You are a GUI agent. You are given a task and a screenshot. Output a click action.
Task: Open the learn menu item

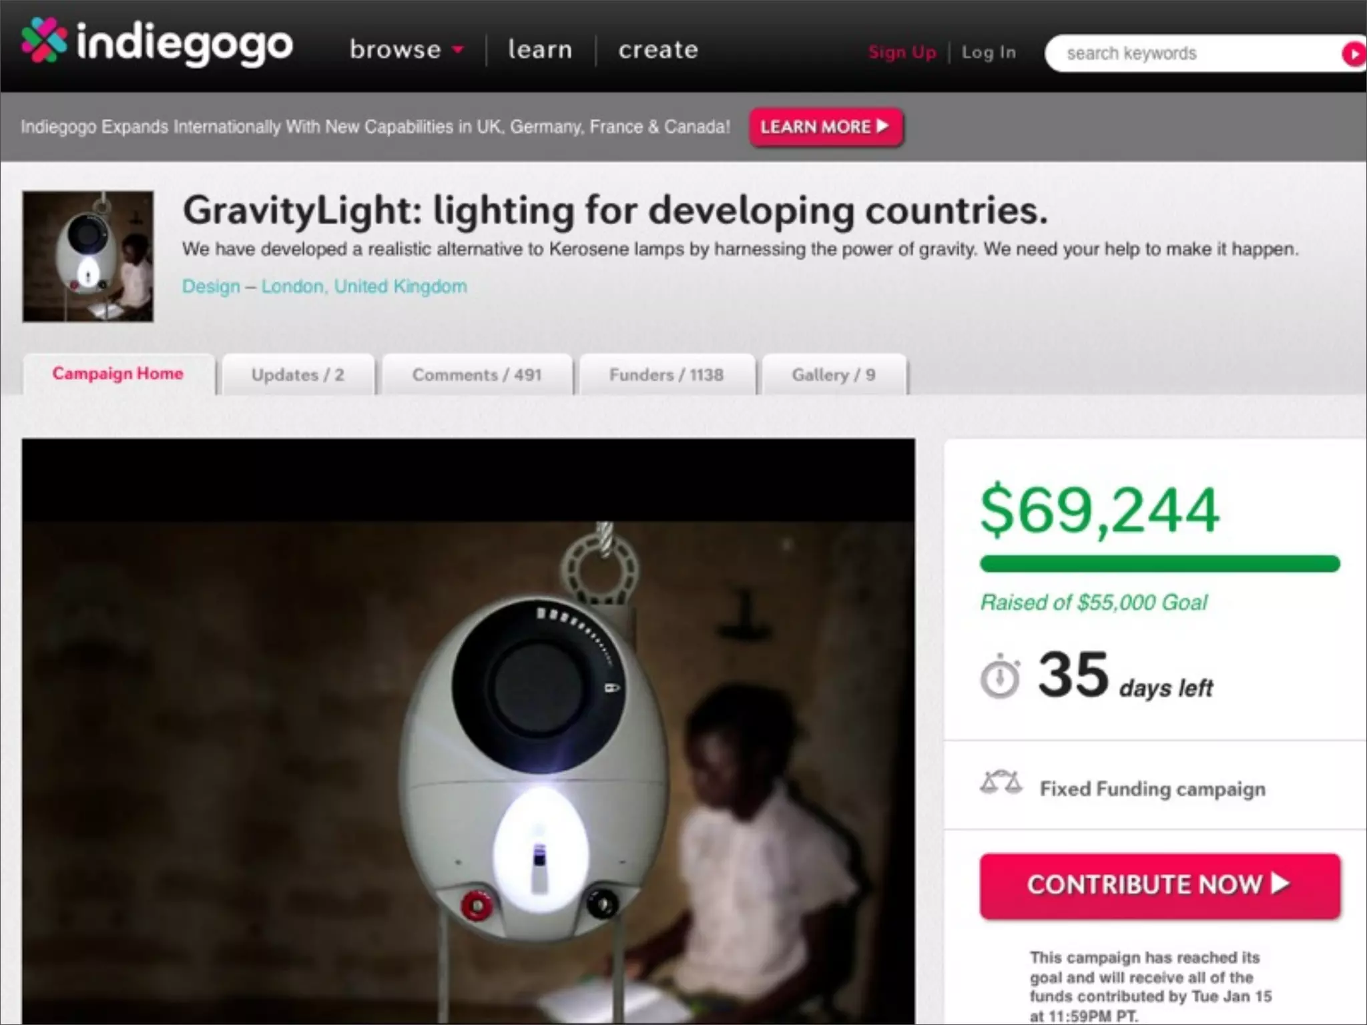coord(540,49)
